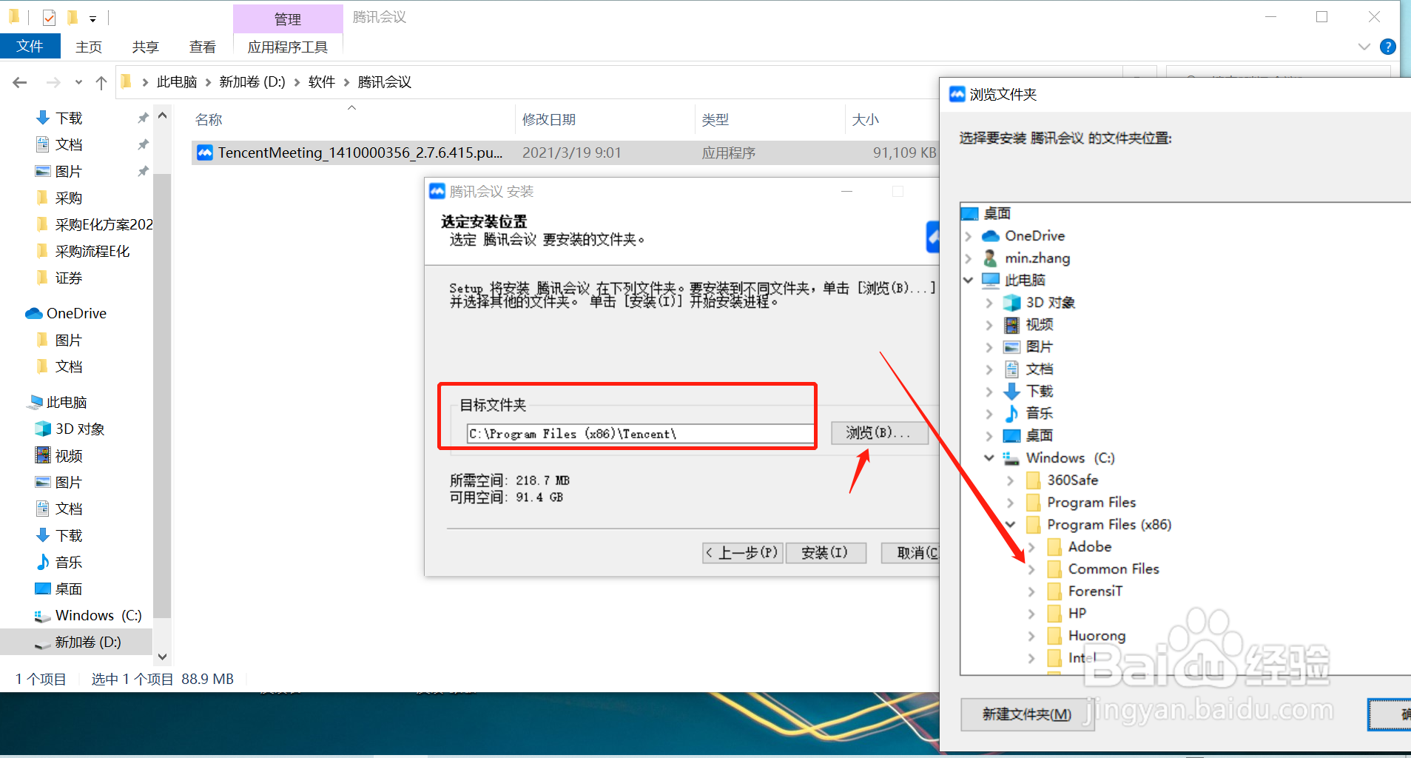
Task: Click 新建文件夹(M) button
Action: coord(1026,714)
